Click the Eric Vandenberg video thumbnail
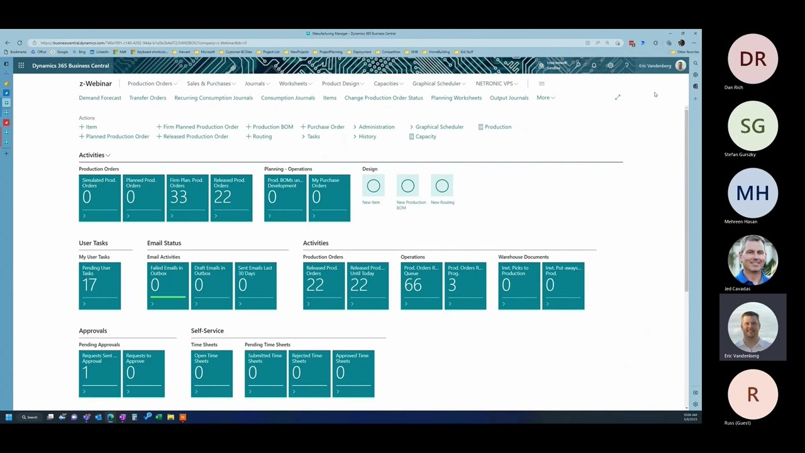The image size is (805, 453). [753, 327]
